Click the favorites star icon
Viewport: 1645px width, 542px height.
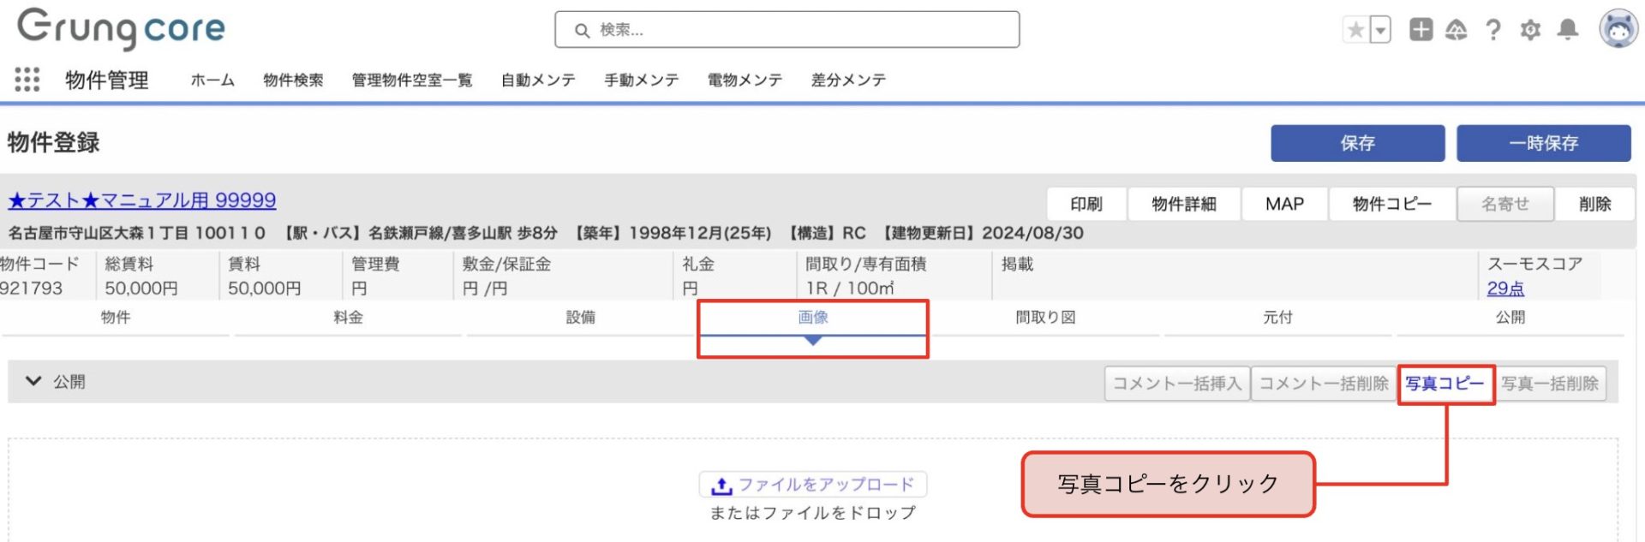[1355, 30]
